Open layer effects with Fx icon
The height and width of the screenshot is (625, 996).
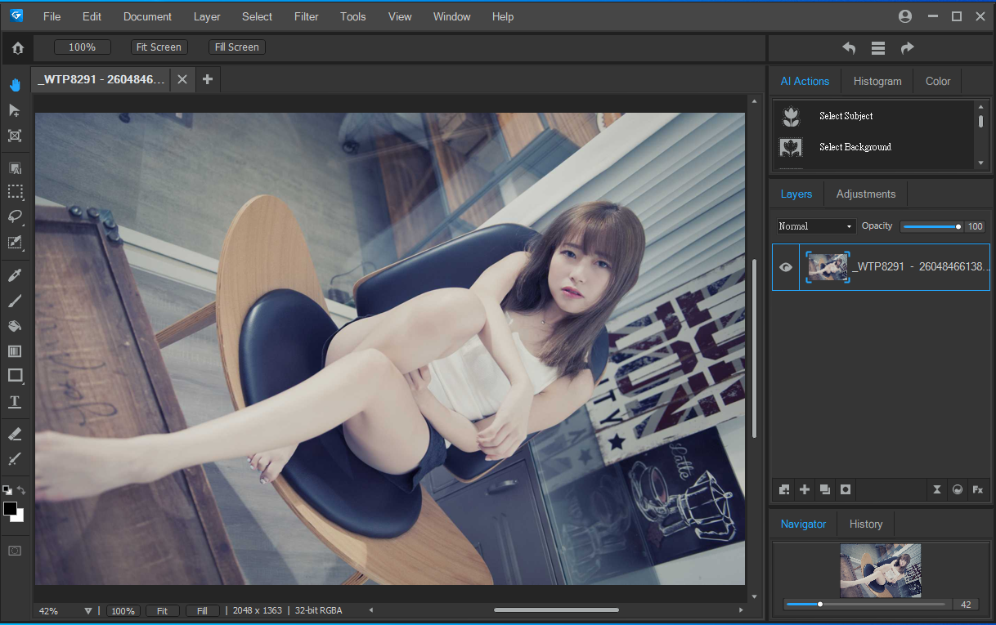[977, 489]
